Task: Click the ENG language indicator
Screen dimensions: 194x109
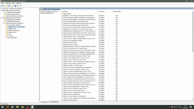Action: click(x=180, y=107)
